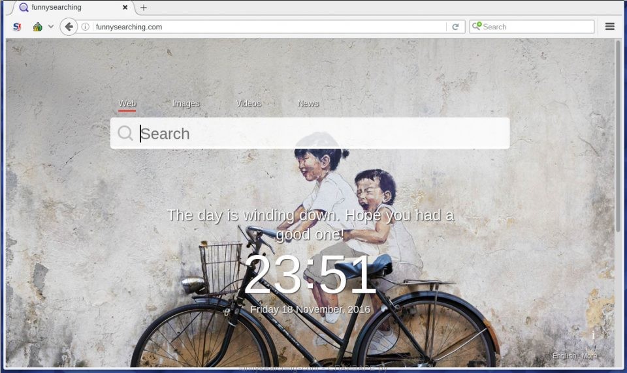Click the home icon in the toolbar
The width and height of the screenshot is (627, 373).
[x=38, y=27]
